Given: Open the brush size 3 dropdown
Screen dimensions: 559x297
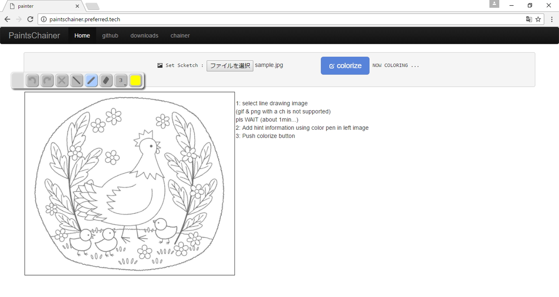Looking at the screenshot, I should click(x=121, y=81).
